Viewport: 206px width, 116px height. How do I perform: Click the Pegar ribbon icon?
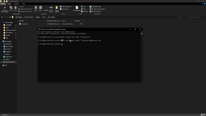[15, 8]
